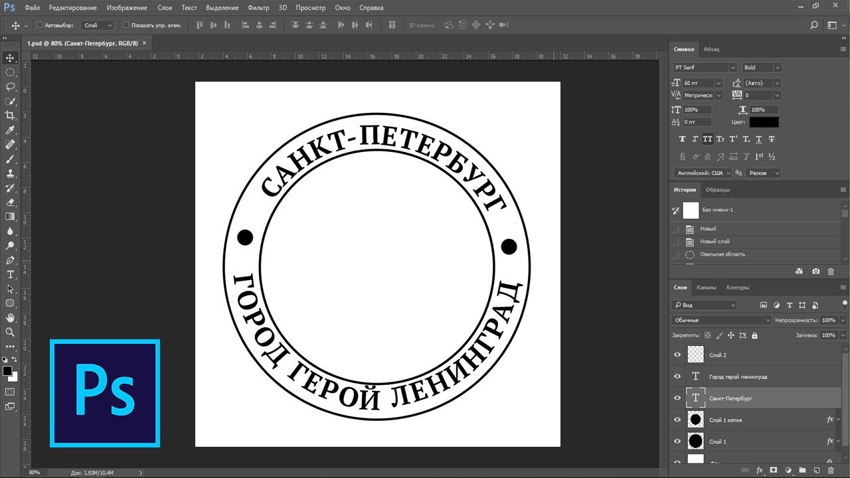Select the Quick Selection tool

click(x=10, y=101)
